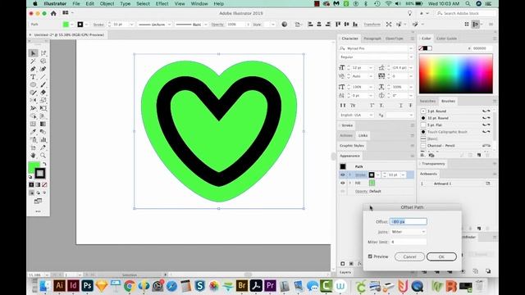Image resolution: width=525 pixels, height=295 pixels.
Task: Select the Magic Wand tool
Action: (33, 61)
